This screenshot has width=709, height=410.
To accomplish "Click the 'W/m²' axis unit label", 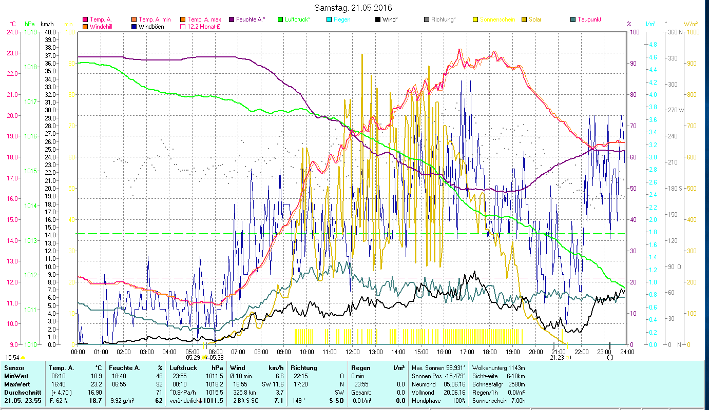I will click(692, 24).
